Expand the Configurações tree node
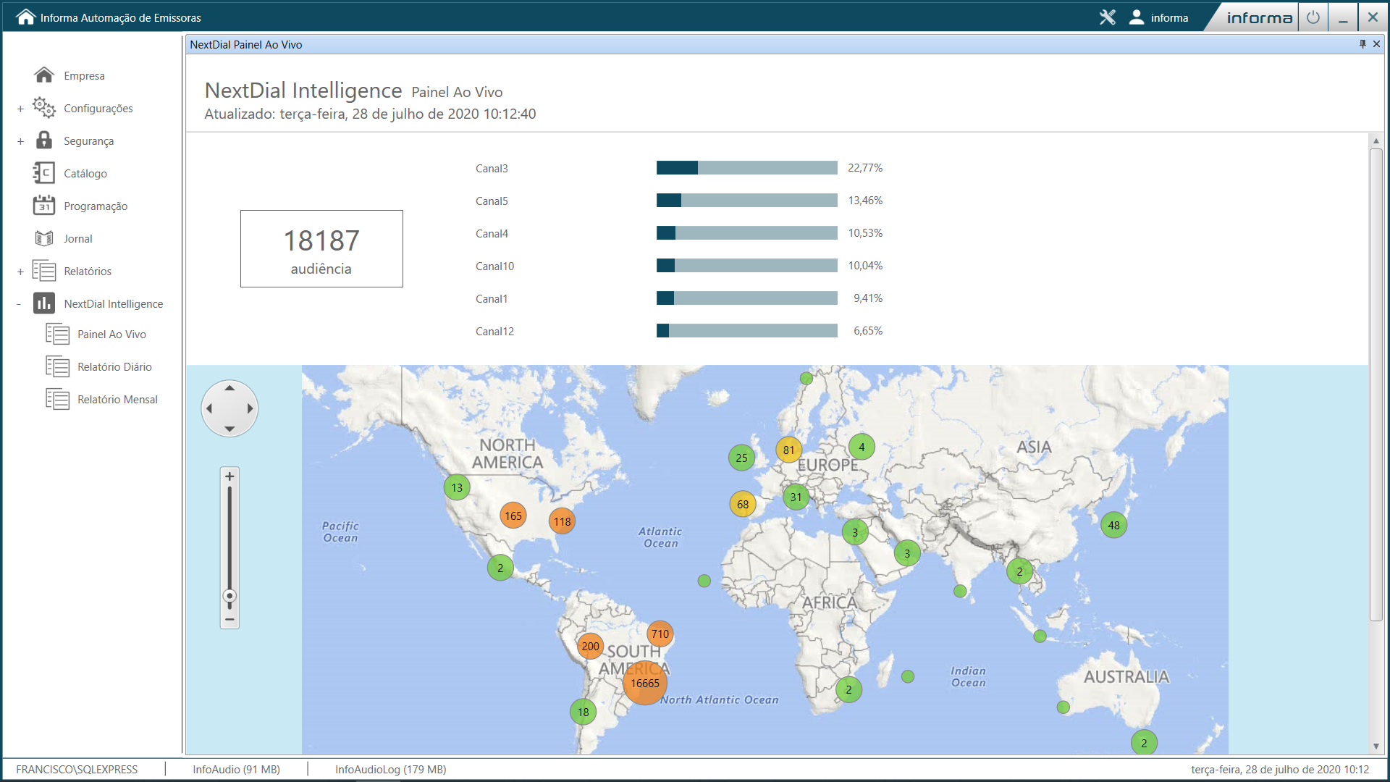Image resolution: width=1390 pixels, height=782 pixels. pyautogui.click(x=20, y=109)
